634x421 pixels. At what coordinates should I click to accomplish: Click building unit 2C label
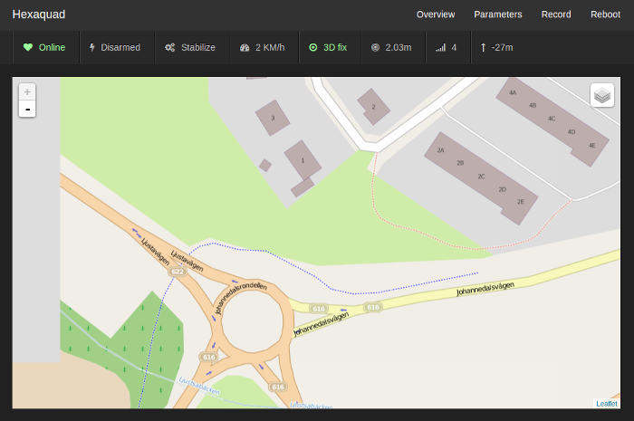tap(481, 177)
